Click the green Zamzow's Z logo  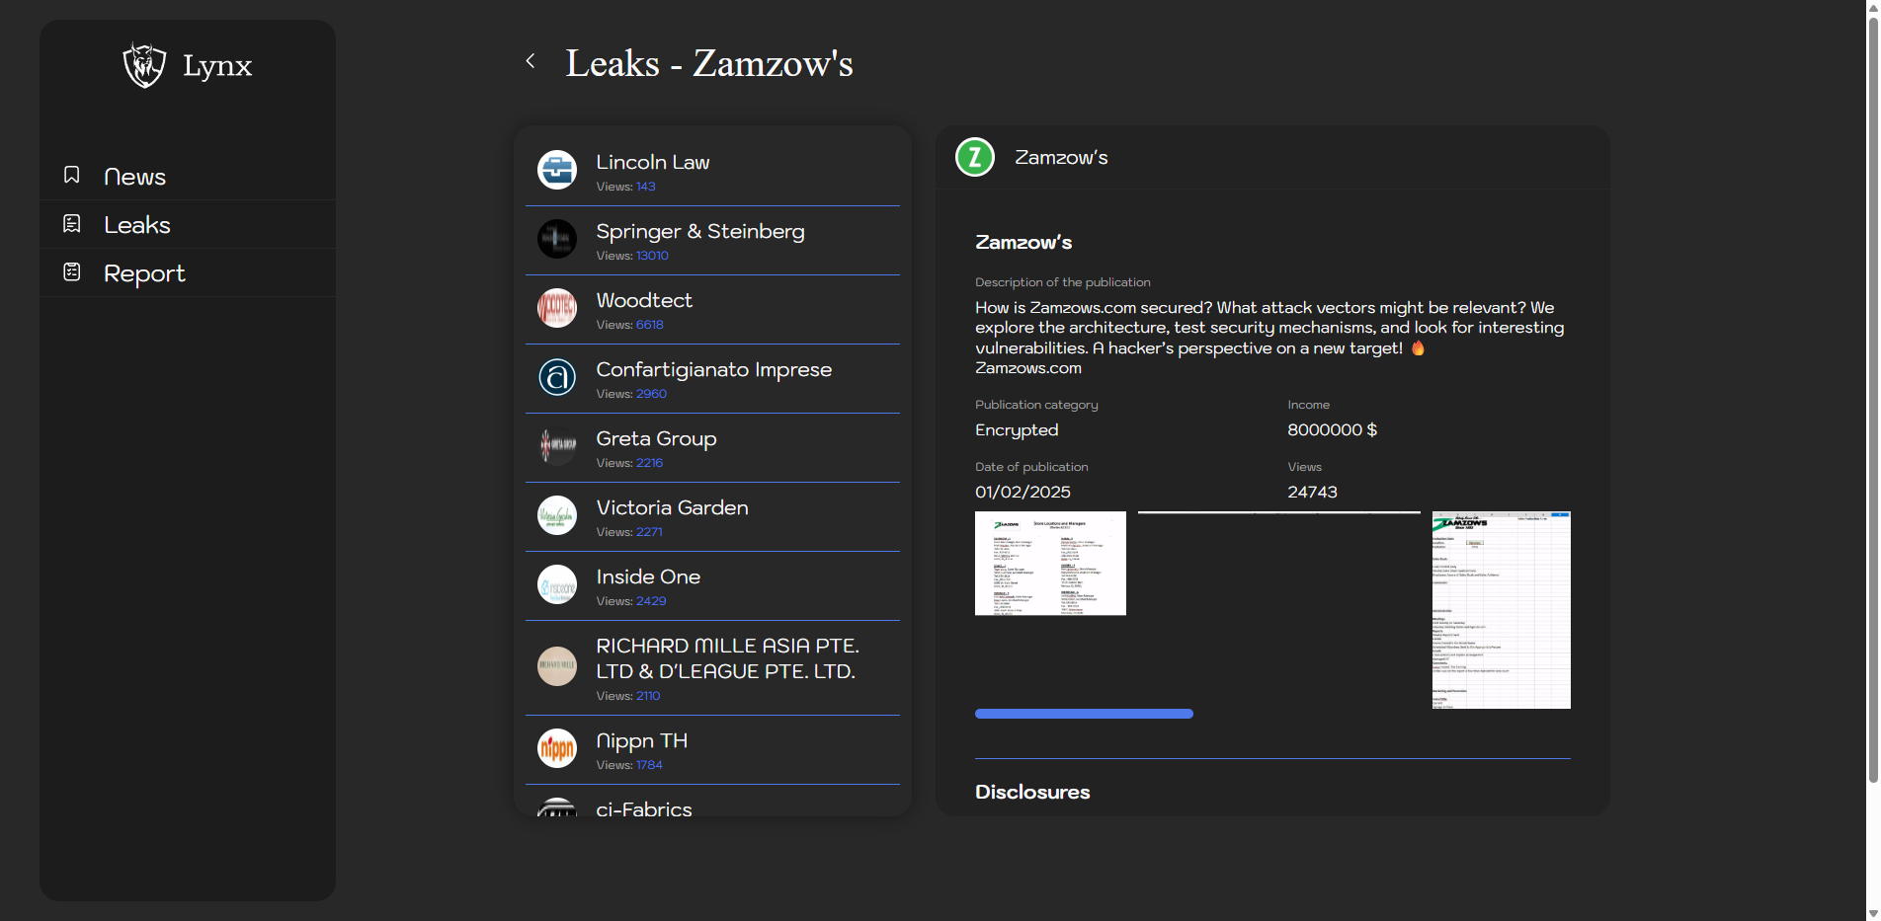click(x=975, y=157)
